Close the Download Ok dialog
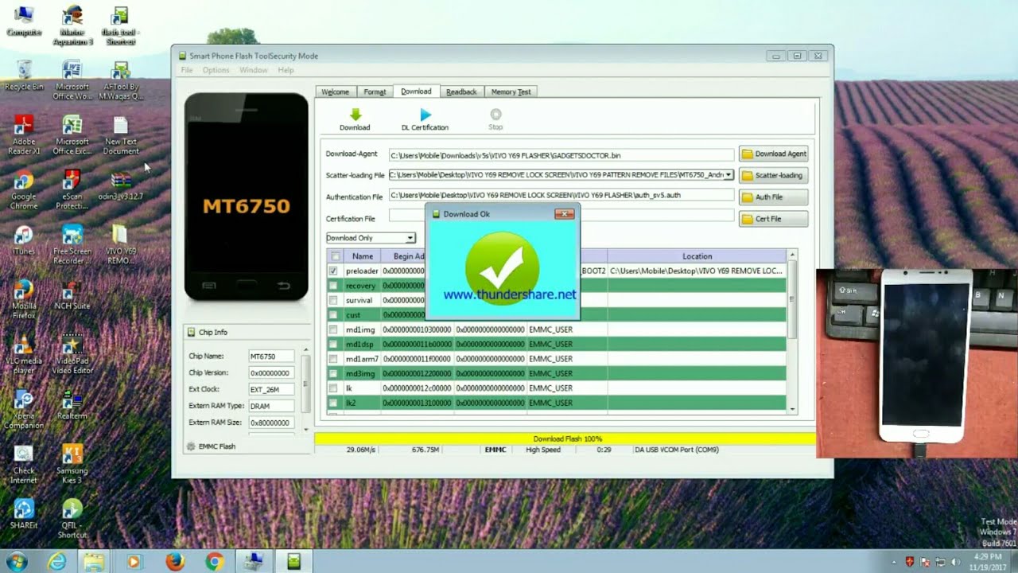 tap(564, 214)
